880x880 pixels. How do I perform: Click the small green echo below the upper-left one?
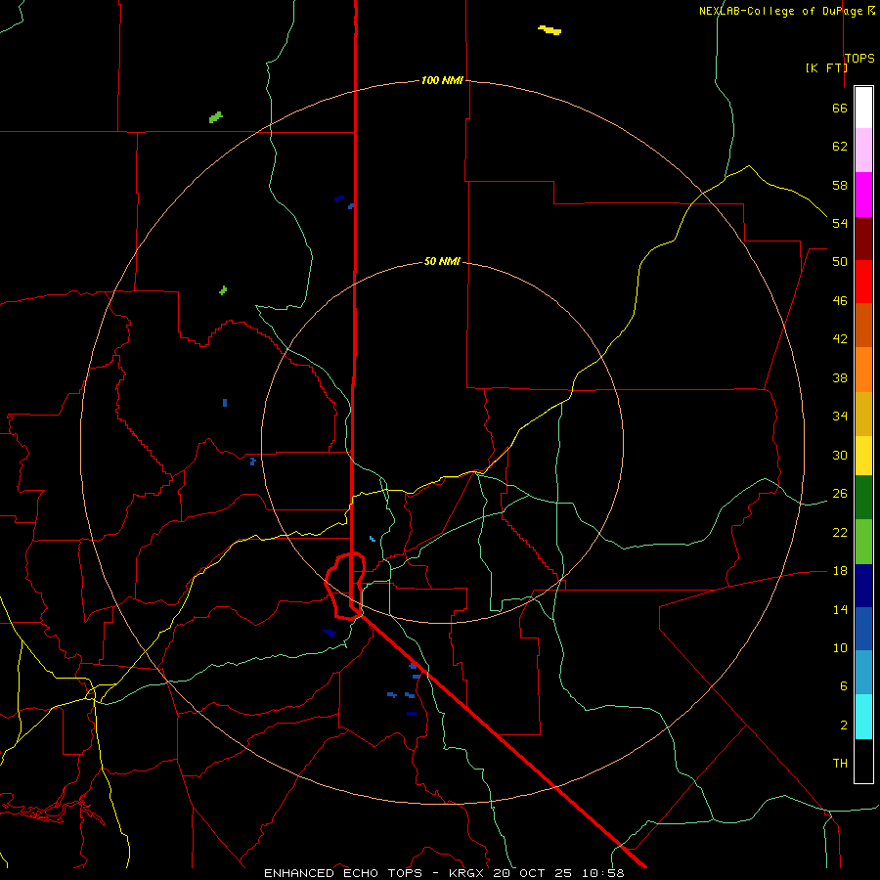point(223,290)
